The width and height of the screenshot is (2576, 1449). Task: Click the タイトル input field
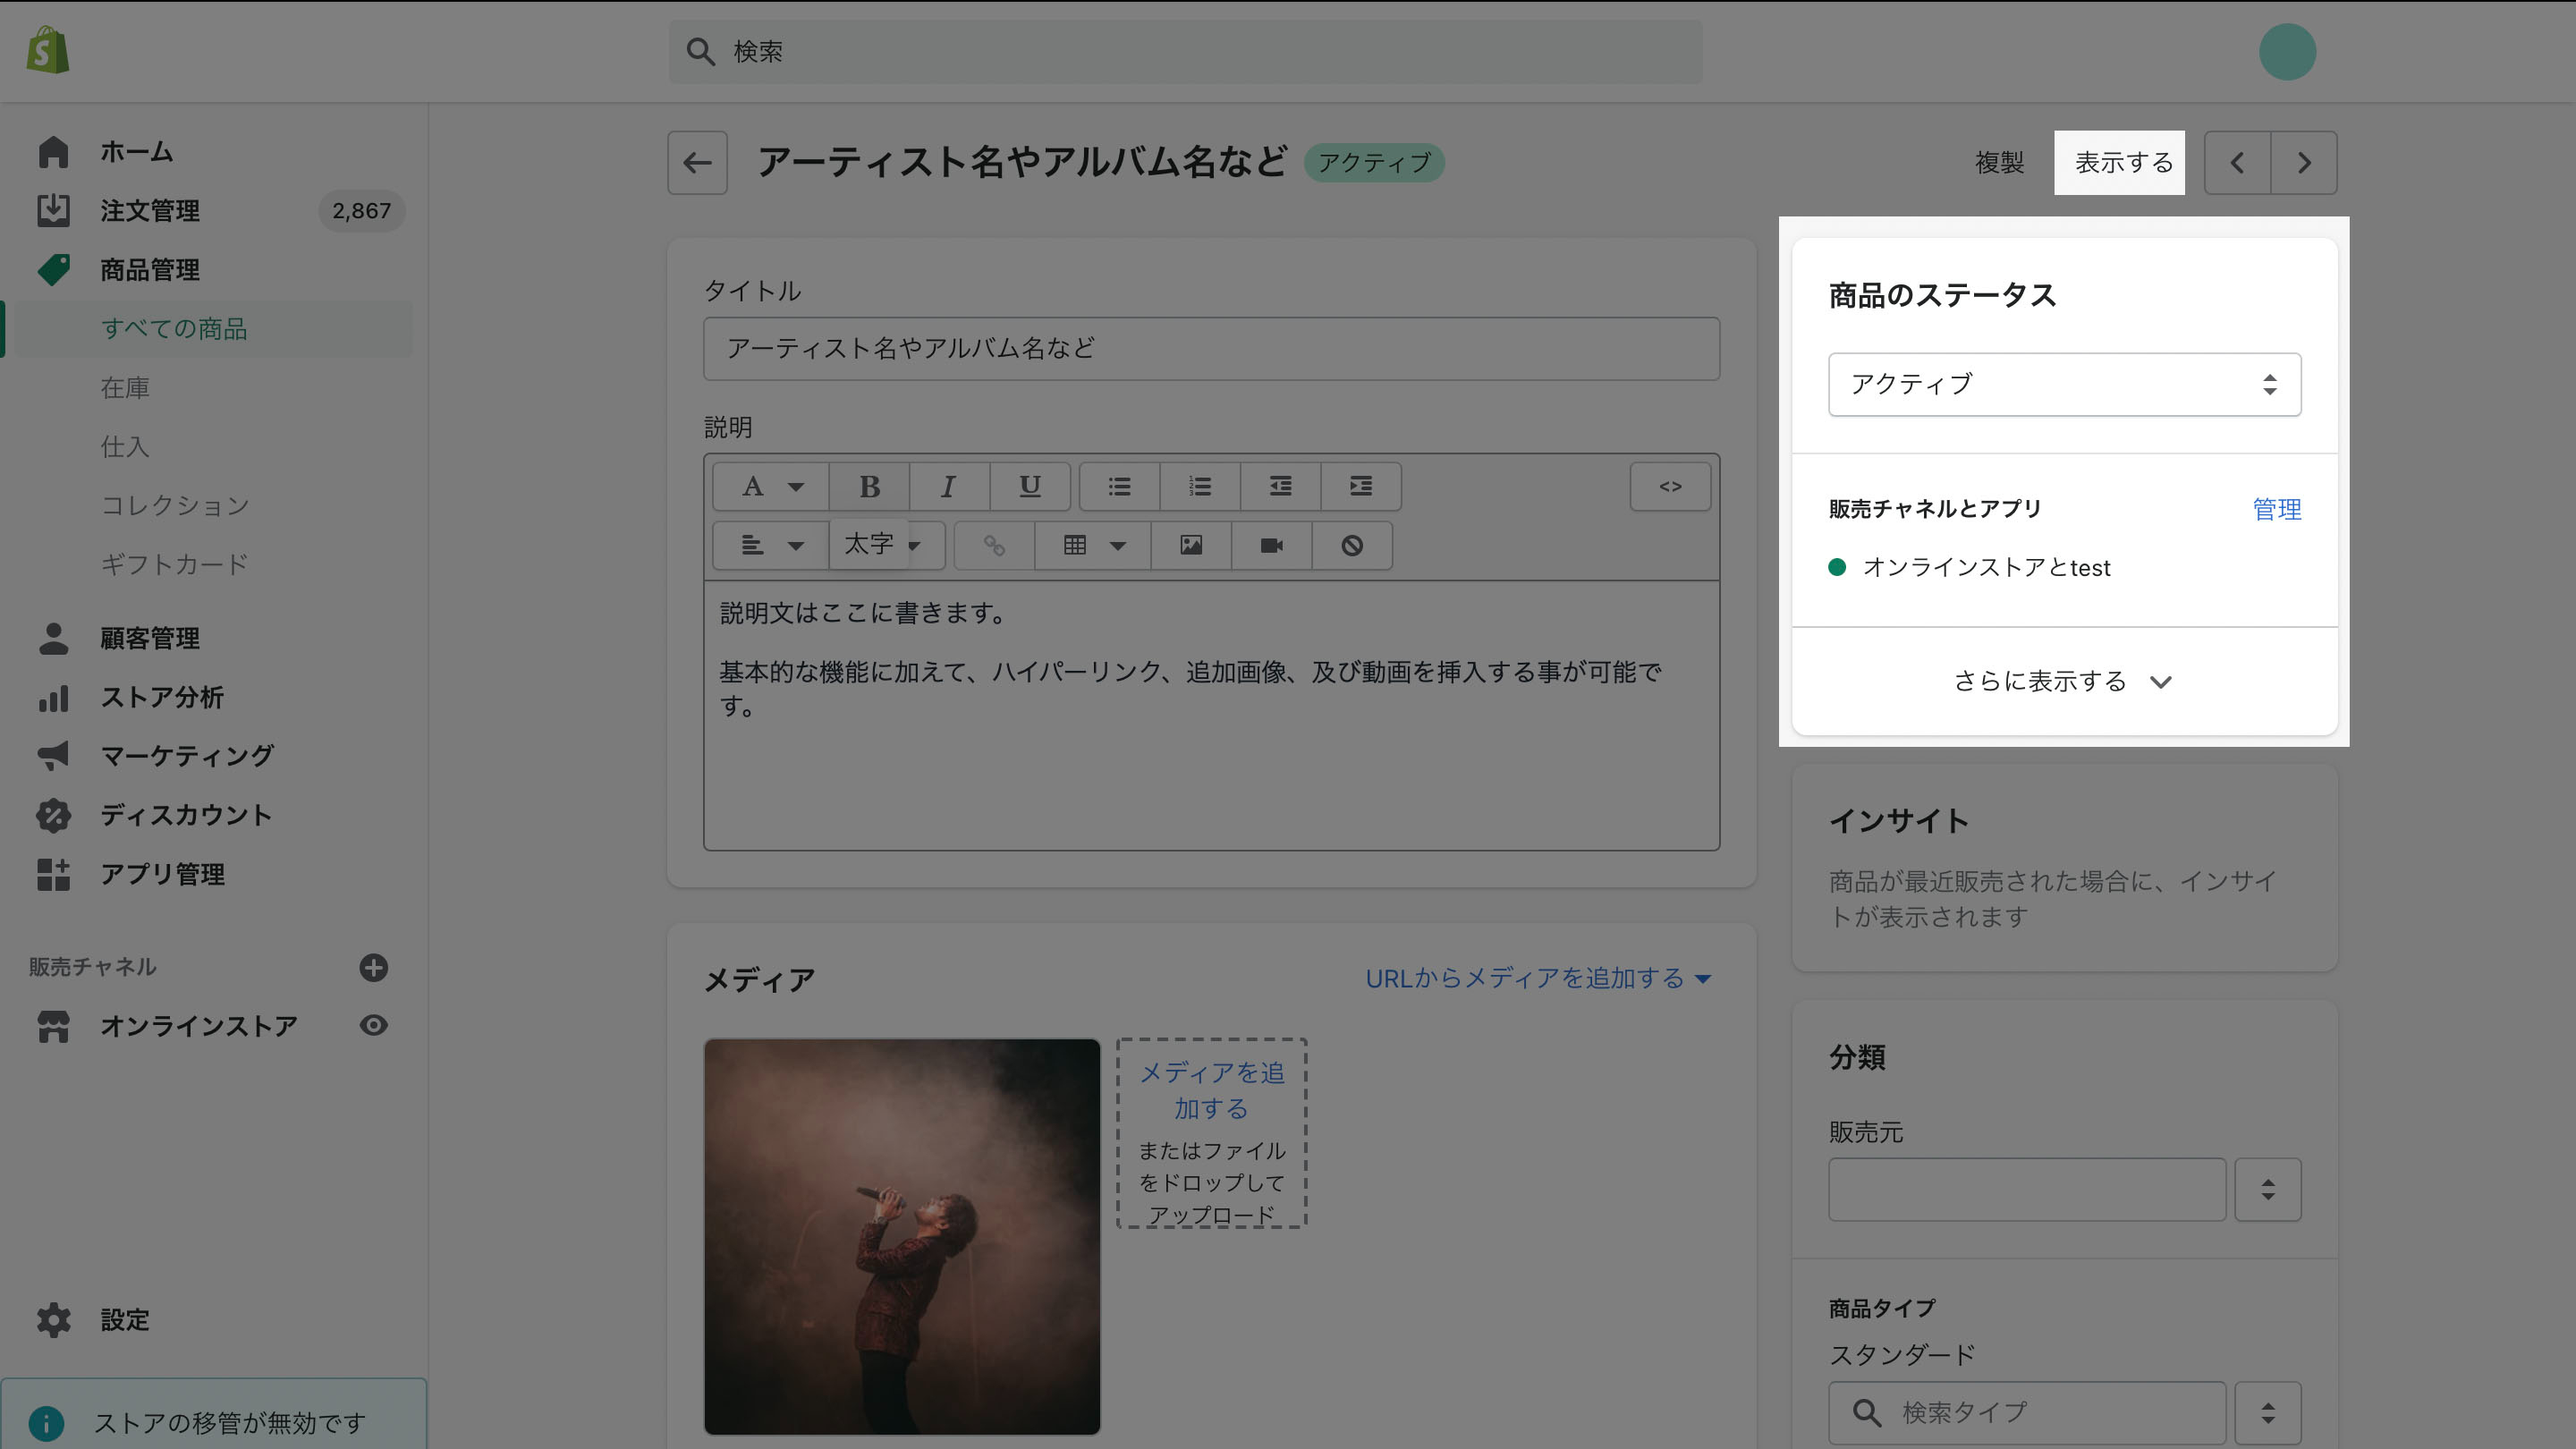pos(1211,348)
